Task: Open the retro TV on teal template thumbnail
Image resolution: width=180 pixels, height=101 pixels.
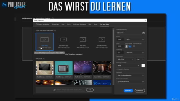Action: pyautogui.click(x=64, y=68)
